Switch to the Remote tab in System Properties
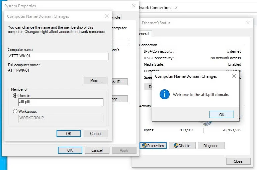The height and width of the screenshot is (170, 257). (116, 17)
